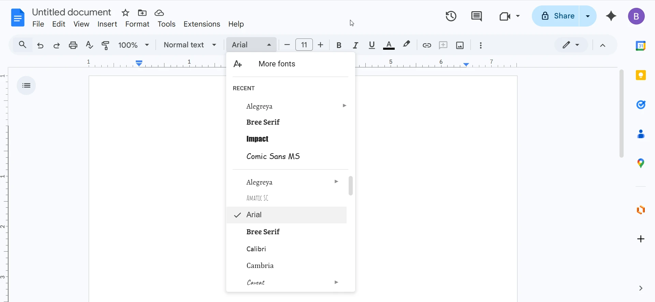Click the Paint format roller icon
Image resolution: width=655 pixels, height=302 pixels.
106,45
